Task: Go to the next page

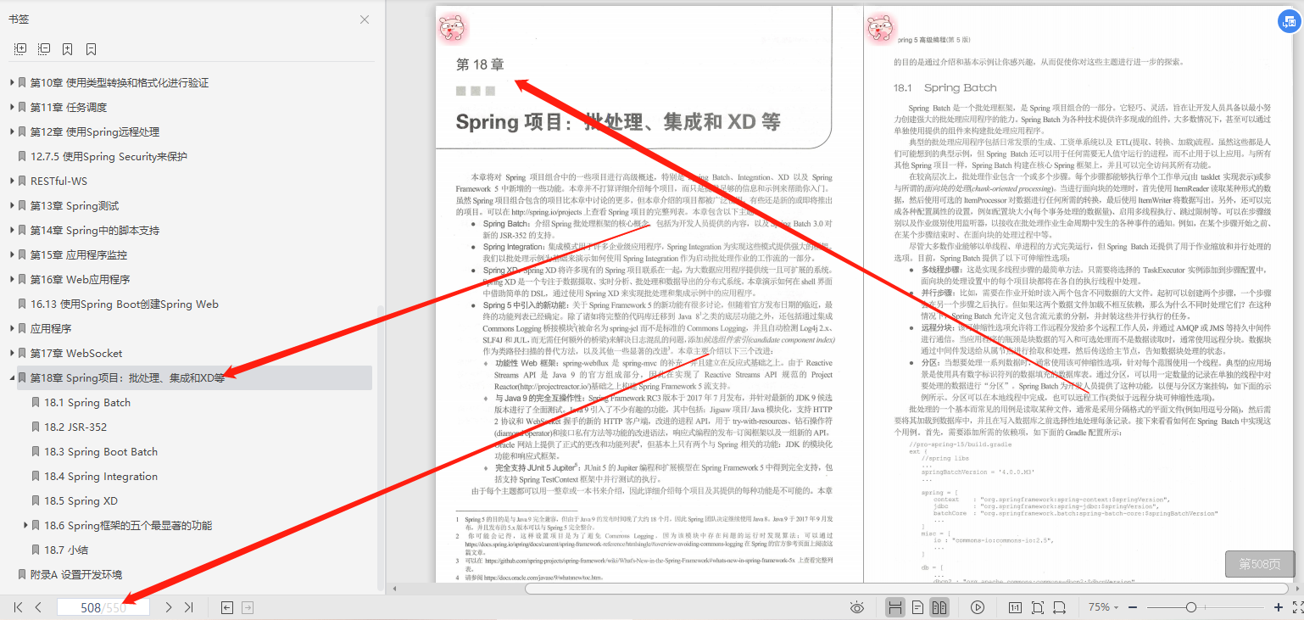Action: (169, 607)
